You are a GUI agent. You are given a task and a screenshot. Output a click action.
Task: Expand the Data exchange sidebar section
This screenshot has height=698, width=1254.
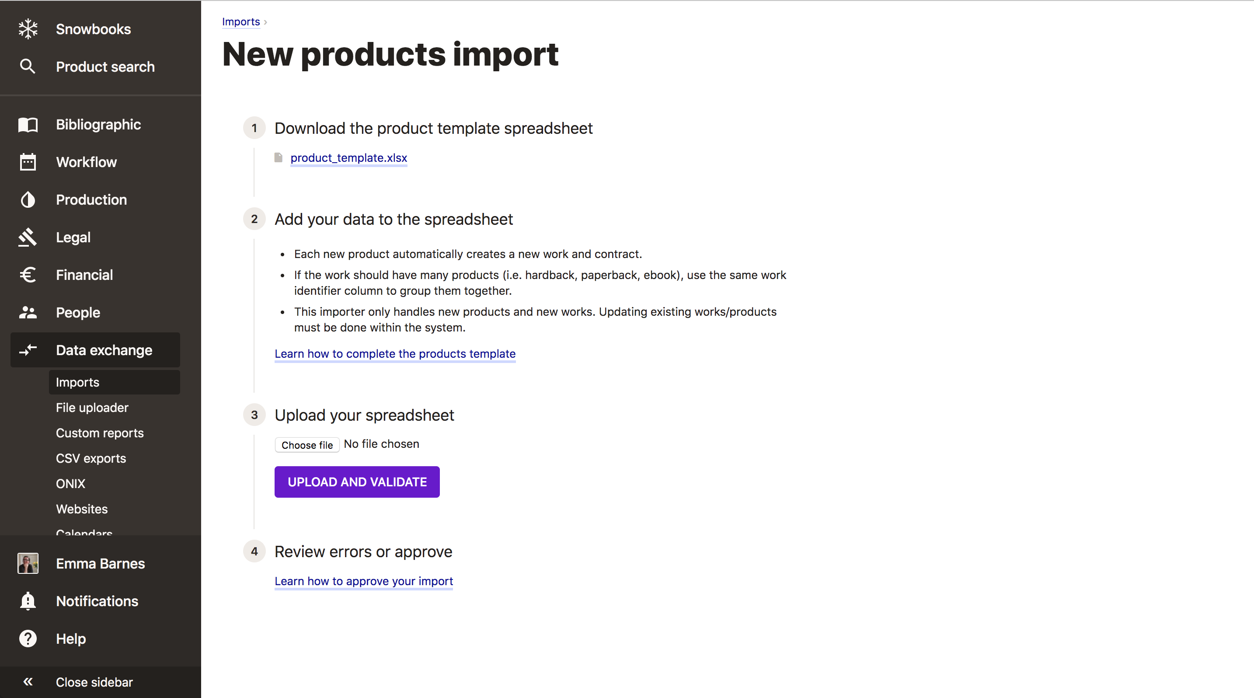[103, 350]
